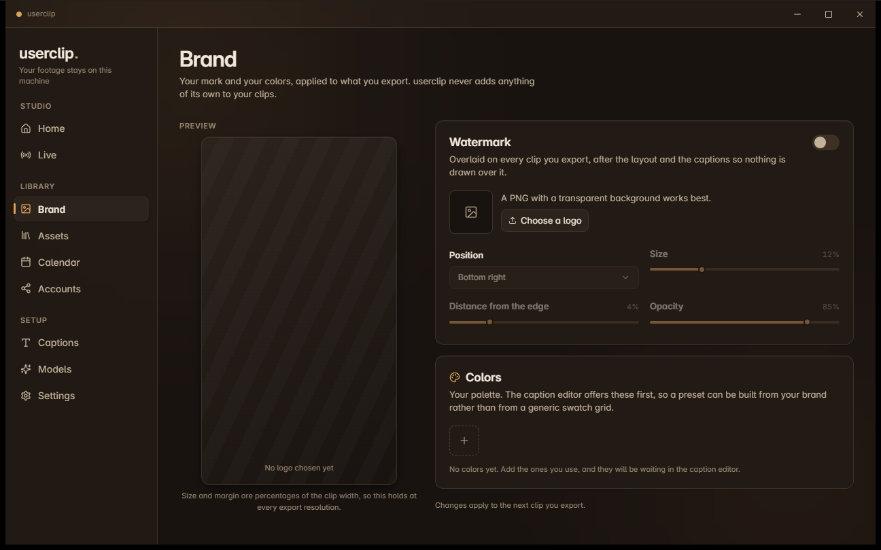
Task: Click the 'Position' field label
Action: [x=466, y=255]
